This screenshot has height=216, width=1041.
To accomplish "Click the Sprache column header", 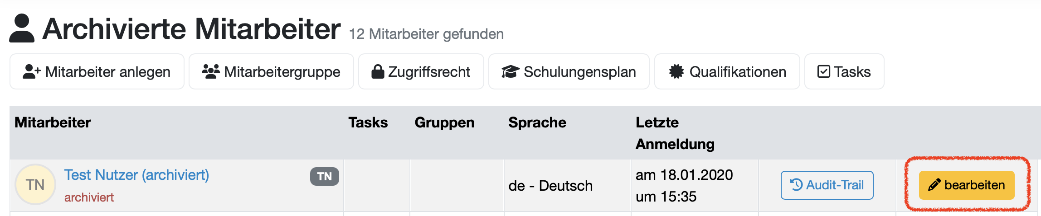I will 537,122.
